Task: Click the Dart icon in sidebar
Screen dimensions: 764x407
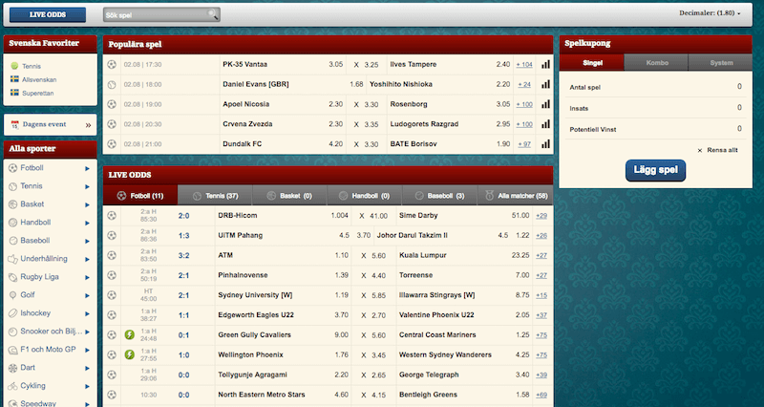Action: point(12,368)
